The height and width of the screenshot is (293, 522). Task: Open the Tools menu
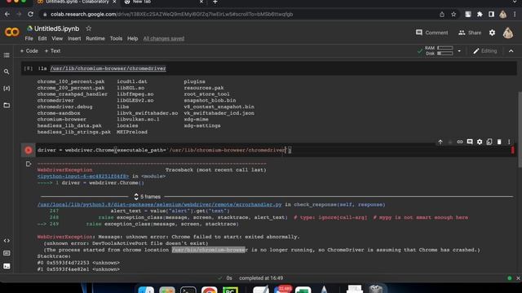(116, 38)
